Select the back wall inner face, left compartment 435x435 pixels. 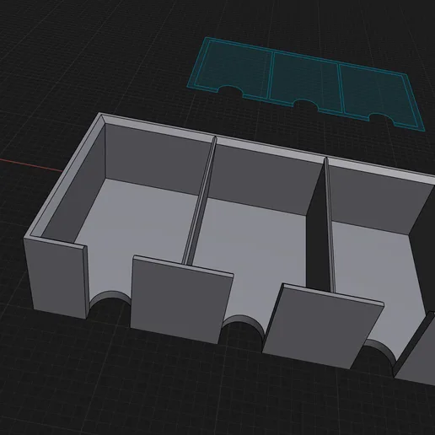click(158, 158)
